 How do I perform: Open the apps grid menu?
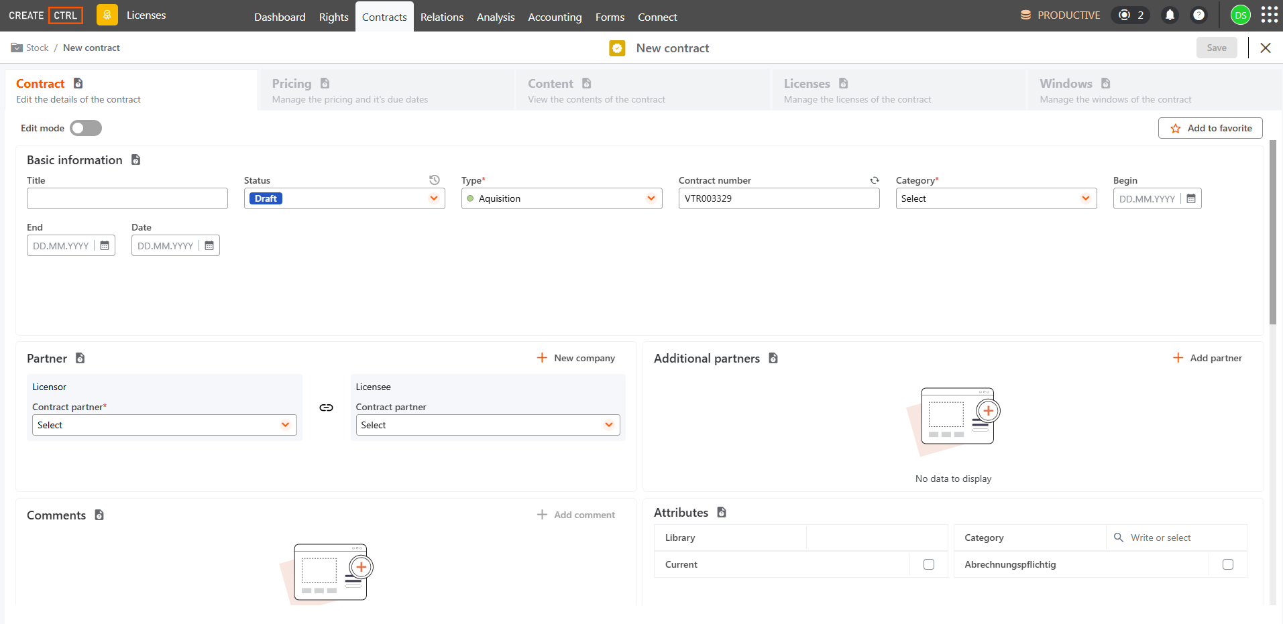tap(1269, 15)
